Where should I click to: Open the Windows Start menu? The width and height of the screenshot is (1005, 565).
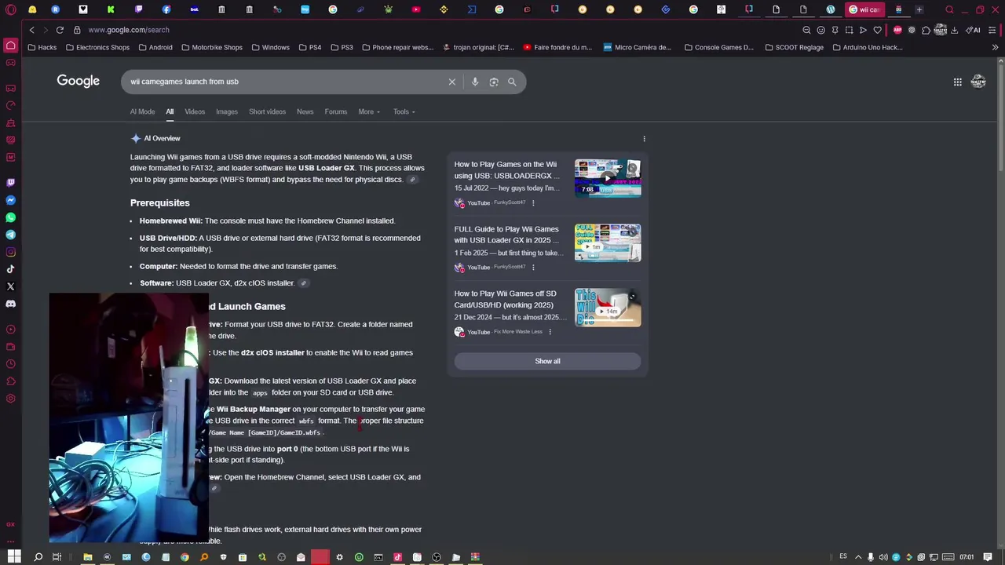point(14,557)
